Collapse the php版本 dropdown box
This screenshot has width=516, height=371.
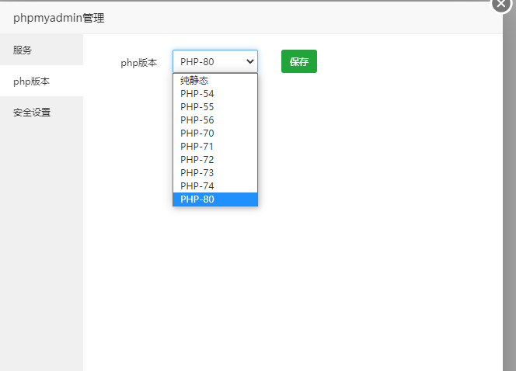point(215,61)
